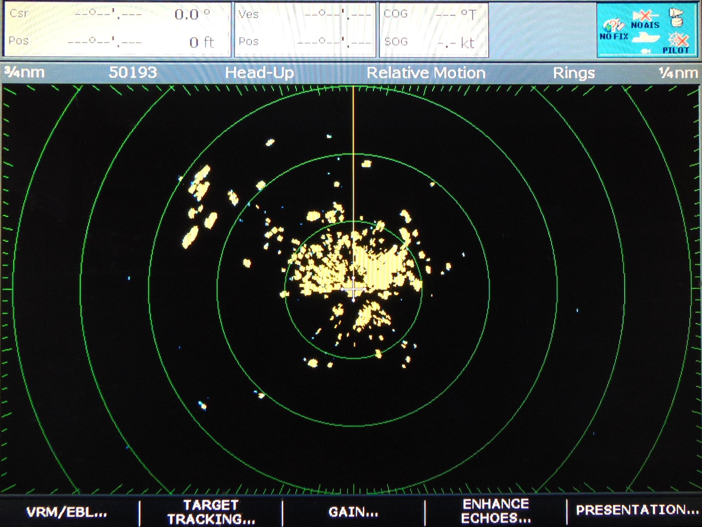This screenshot has height=527, width=702.
Task: Select the own-ship crosshair at radar center
Action: click(353, 289)
